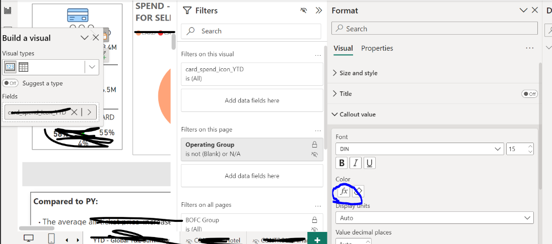Collapse the Filters pane with double chevron
Viewport: 552px width, 244px height.
click(x=319, y=11)
